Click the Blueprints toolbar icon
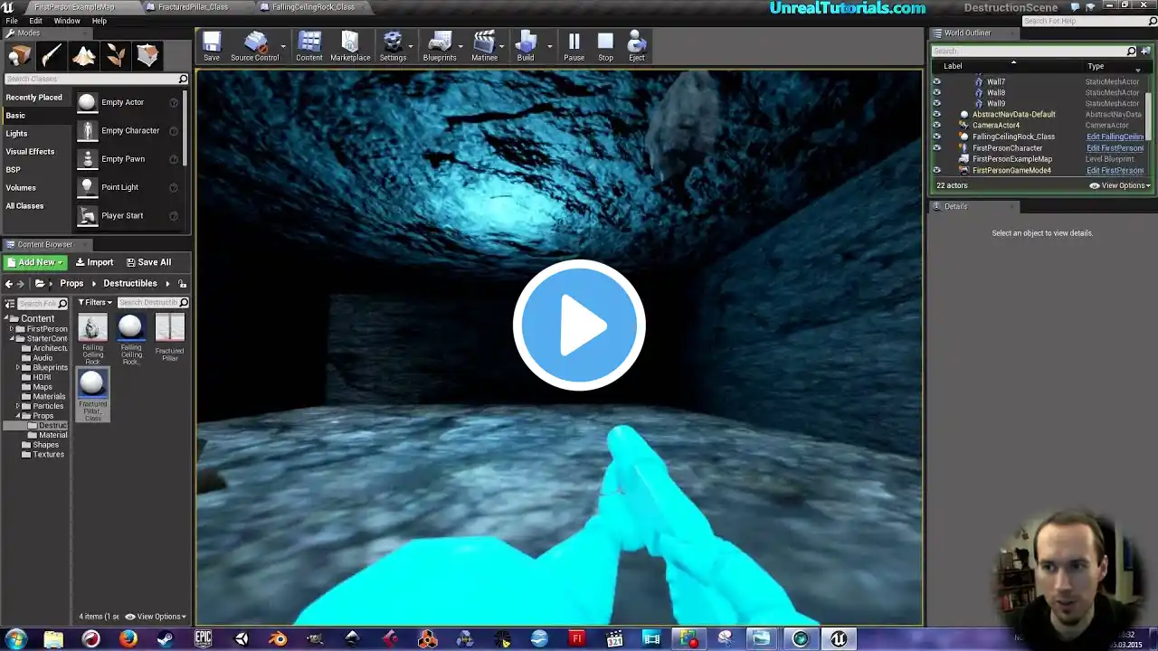This screenshot has width=1158, height=651. (x=440, y=46)
